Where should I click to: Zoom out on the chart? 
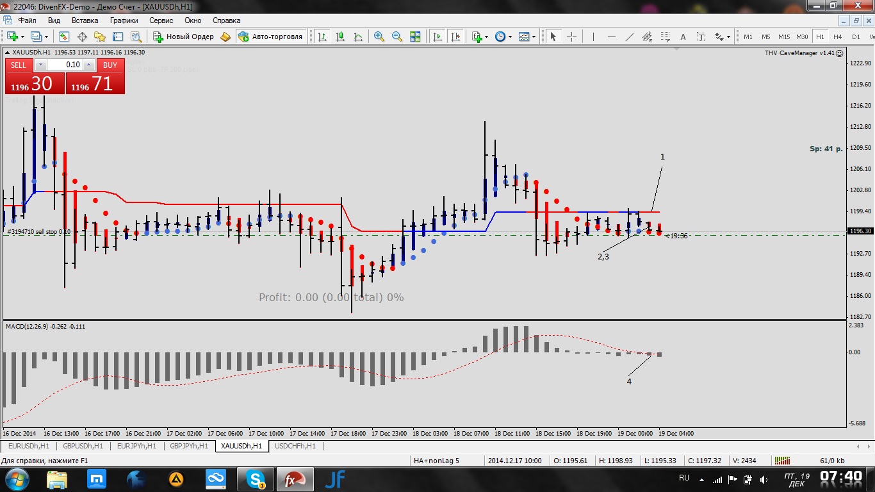pyautogui.click(x=397, y=37)
